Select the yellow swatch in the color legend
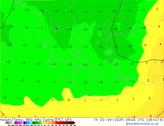The height and width of the screenshot is (126, 164). pos(42,123)
